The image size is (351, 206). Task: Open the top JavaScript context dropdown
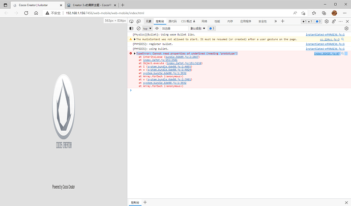pyautogui.click(x=148, y=28)
